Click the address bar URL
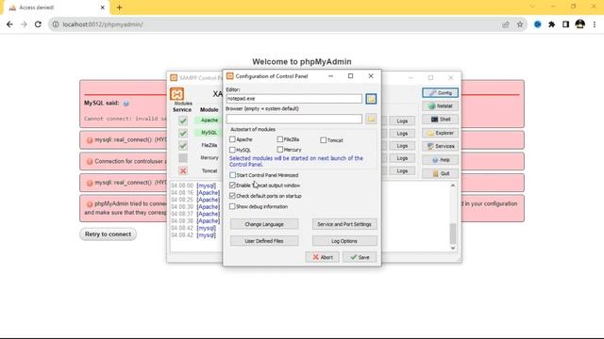This screenshot has width=604, height=339. pyautogui.click(x=103, y=24)
